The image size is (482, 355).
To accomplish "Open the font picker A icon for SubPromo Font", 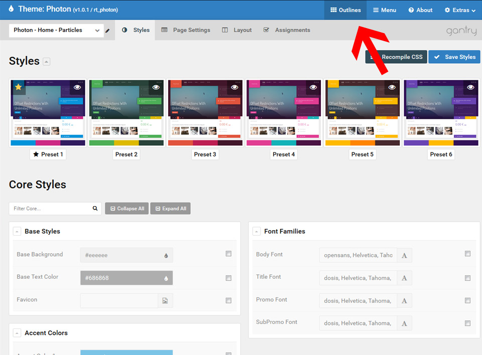I will (404, 323).
